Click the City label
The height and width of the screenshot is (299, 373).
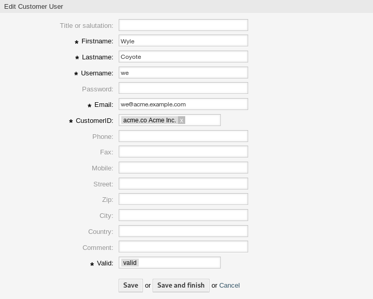click(106, 216)
